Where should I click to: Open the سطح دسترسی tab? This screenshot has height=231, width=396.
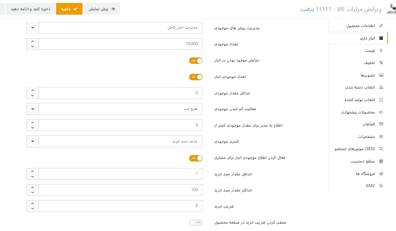(x=358, y=161)
